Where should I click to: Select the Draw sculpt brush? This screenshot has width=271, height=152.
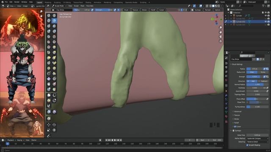click(49, 16)
